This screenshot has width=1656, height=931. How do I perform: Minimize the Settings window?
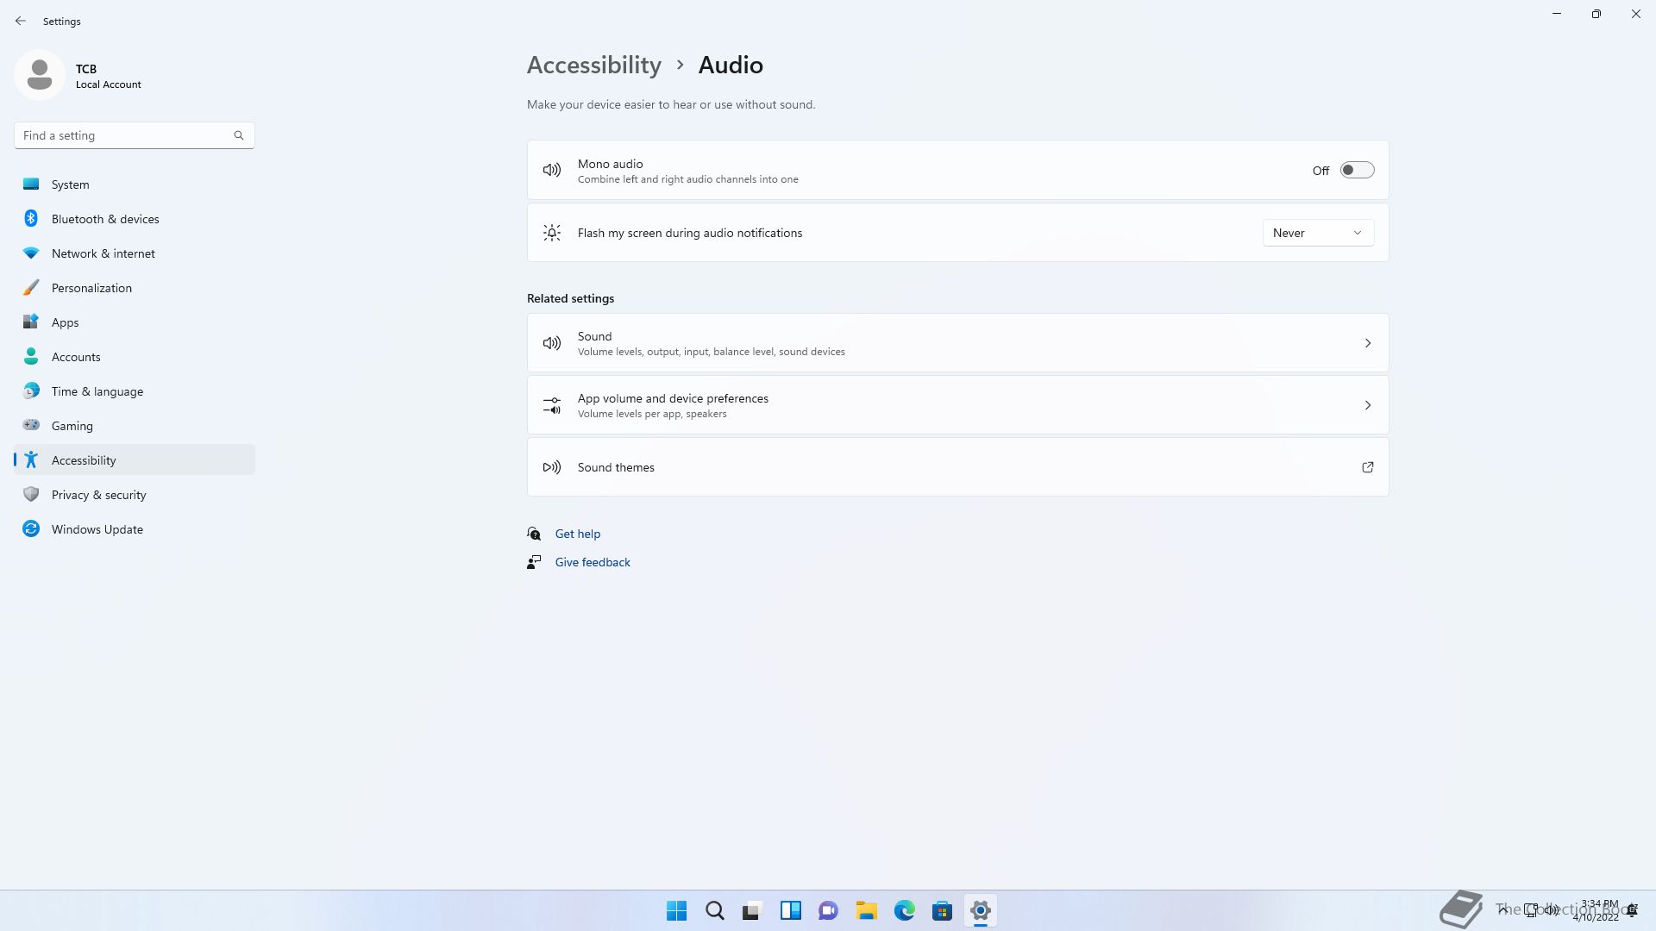coord(1557,14)
